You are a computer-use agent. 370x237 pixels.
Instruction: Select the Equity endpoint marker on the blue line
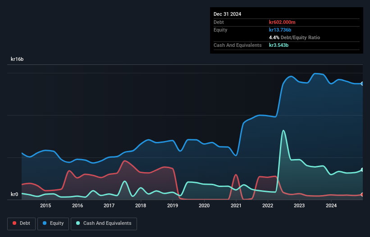click(x=362, y=84)
